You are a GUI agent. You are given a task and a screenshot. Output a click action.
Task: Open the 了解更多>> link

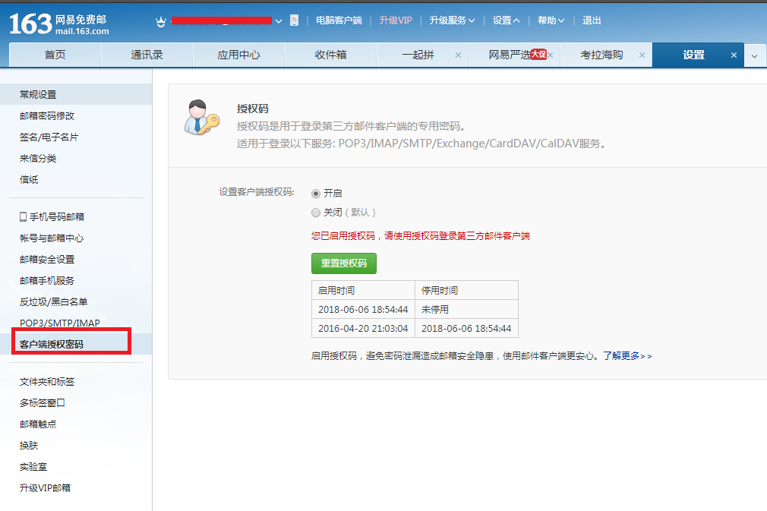(x=627, y=356)
